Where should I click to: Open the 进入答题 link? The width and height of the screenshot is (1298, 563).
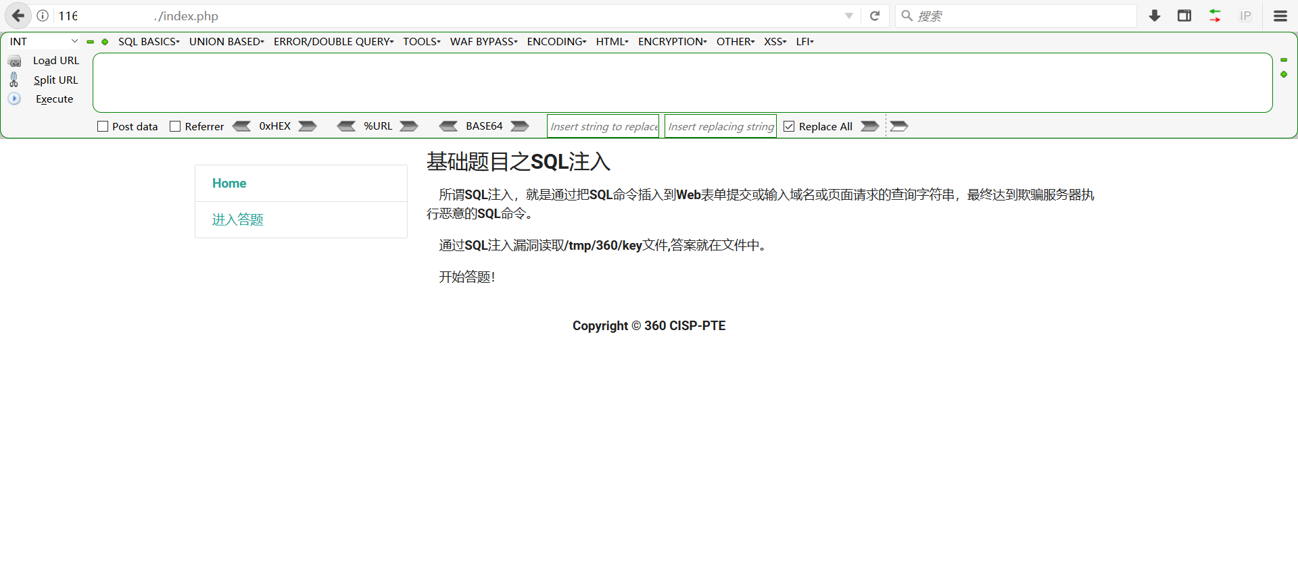(x=237, y=219)
